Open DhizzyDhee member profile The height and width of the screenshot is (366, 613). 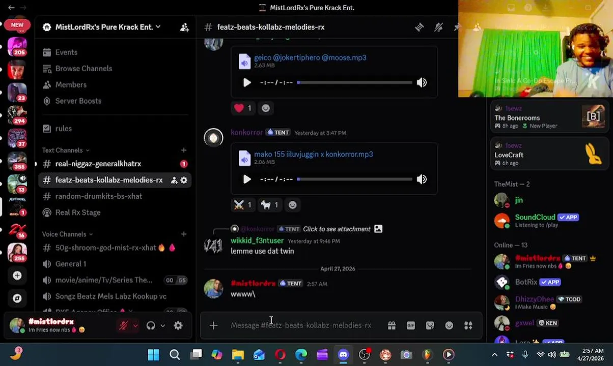[550, 302]
